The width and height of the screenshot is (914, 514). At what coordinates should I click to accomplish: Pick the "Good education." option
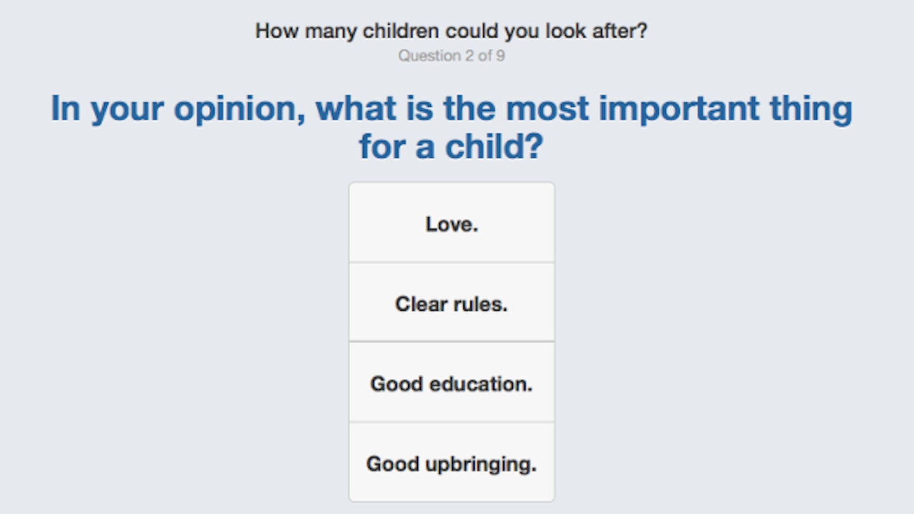[x=451, y=382]
